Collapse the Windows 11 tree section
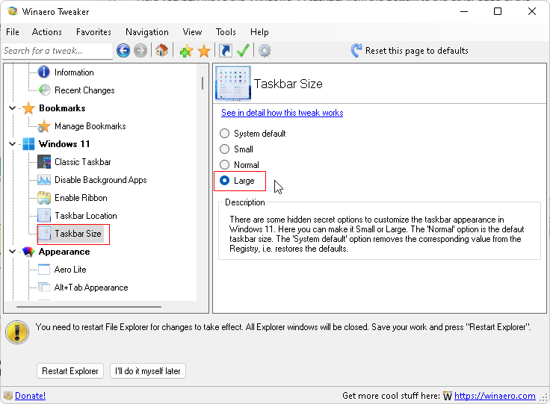550x404 pixels. point(12,144)
